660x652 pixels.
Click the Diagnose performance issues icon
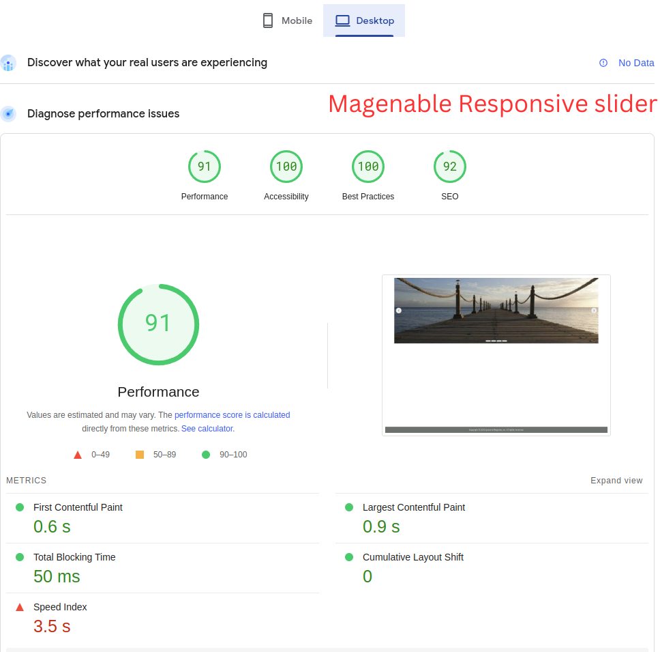click(x=8, y=114)
